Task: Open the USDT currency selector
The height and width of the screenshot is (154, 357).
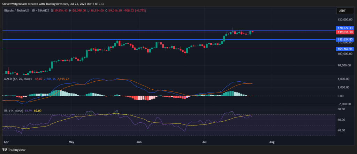Action: (x=341, y=11)
